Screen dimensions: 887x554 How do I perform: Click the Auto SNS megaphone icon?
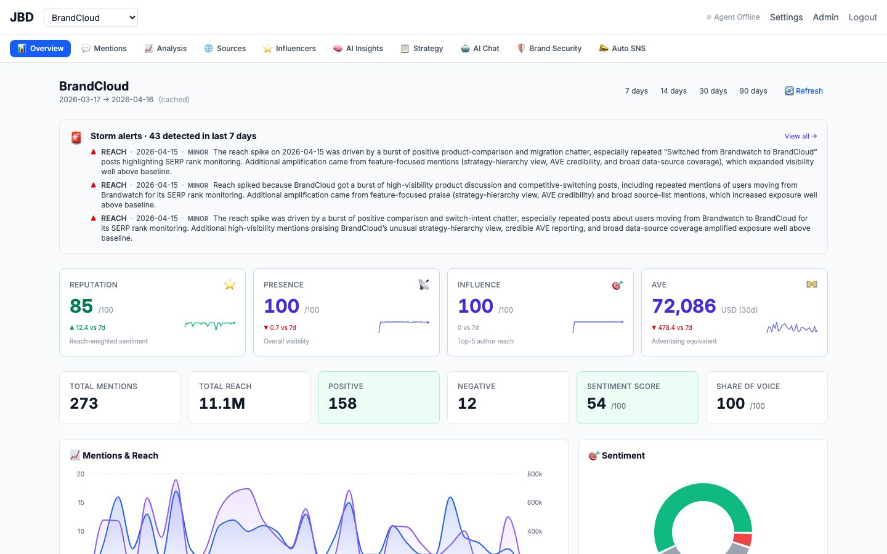click(604, 49)
